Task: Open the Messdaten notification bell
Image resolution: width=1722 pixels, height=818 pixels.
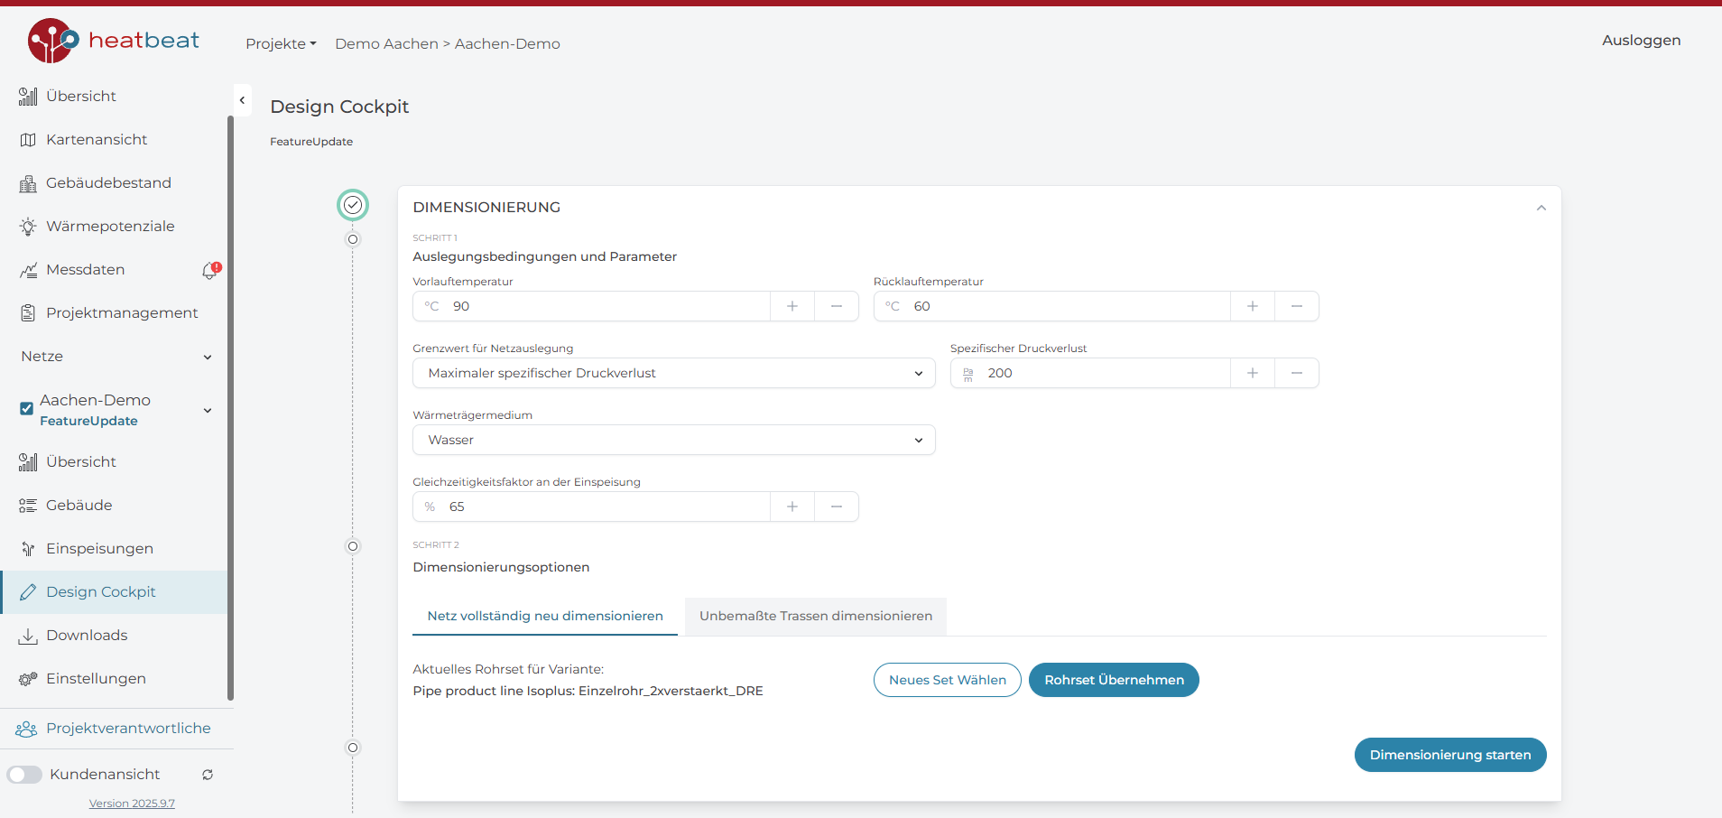Action: pos(210,270)
